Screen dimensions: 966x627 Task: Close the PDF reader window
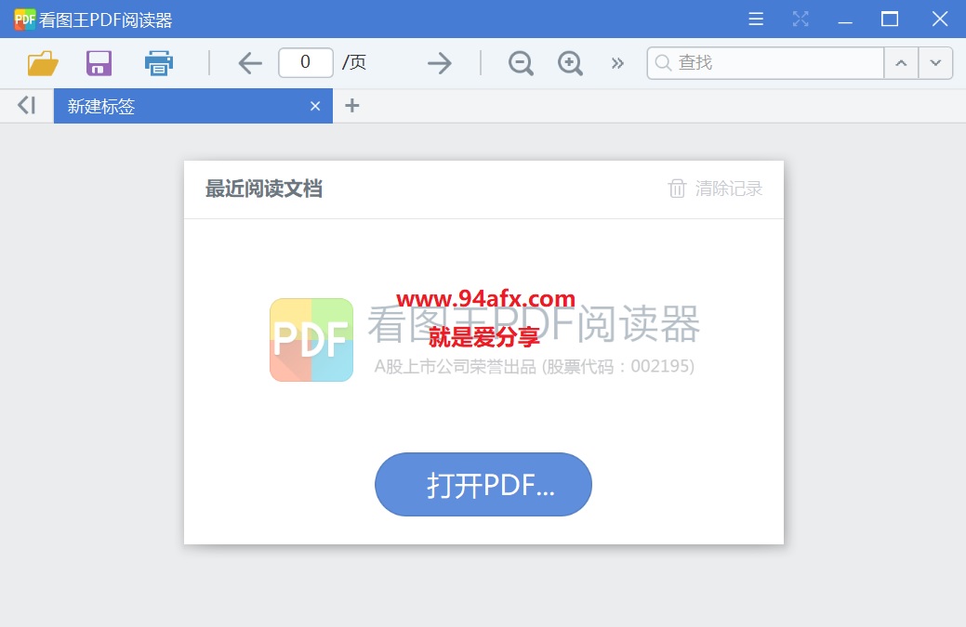pos(940,20)
